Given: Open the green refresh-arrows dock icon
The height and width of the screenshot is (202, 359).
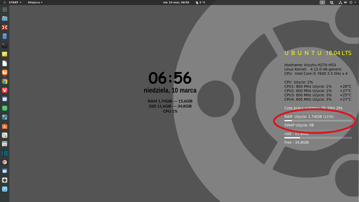Looking at the screenshot, I should [x=4, y=108].
